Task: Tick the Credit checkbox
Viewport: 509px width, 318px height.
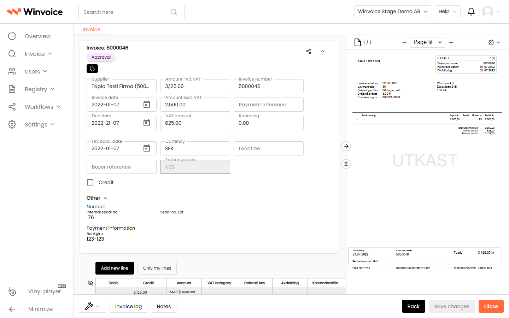Action: click(90, 182)
